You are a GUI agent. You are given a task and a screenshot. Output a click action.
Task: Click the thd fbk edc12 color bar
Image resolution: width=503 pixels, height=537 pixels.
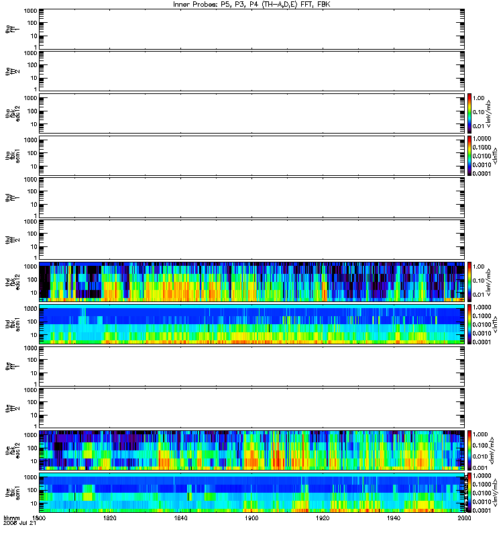[469, 282]
